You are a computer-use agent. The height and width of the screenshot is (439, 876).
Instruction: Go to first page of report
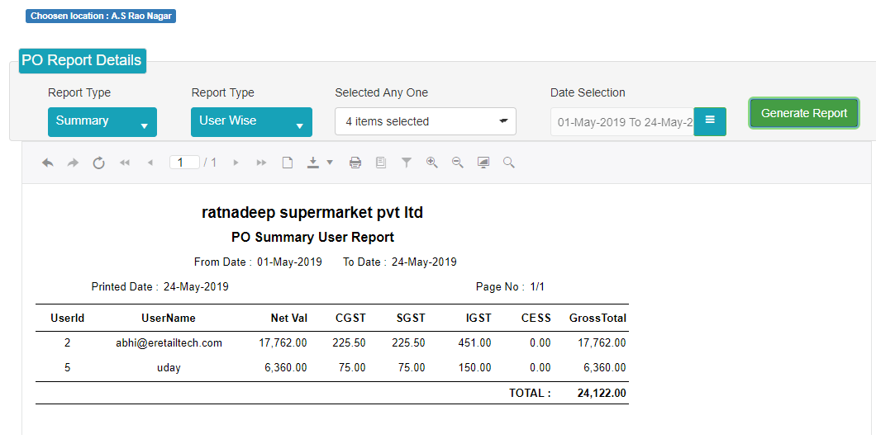coord(125,163)
